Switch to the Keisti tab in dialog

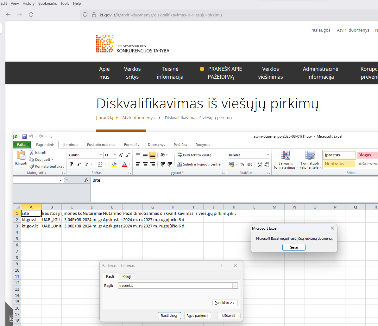pos(126,277)
